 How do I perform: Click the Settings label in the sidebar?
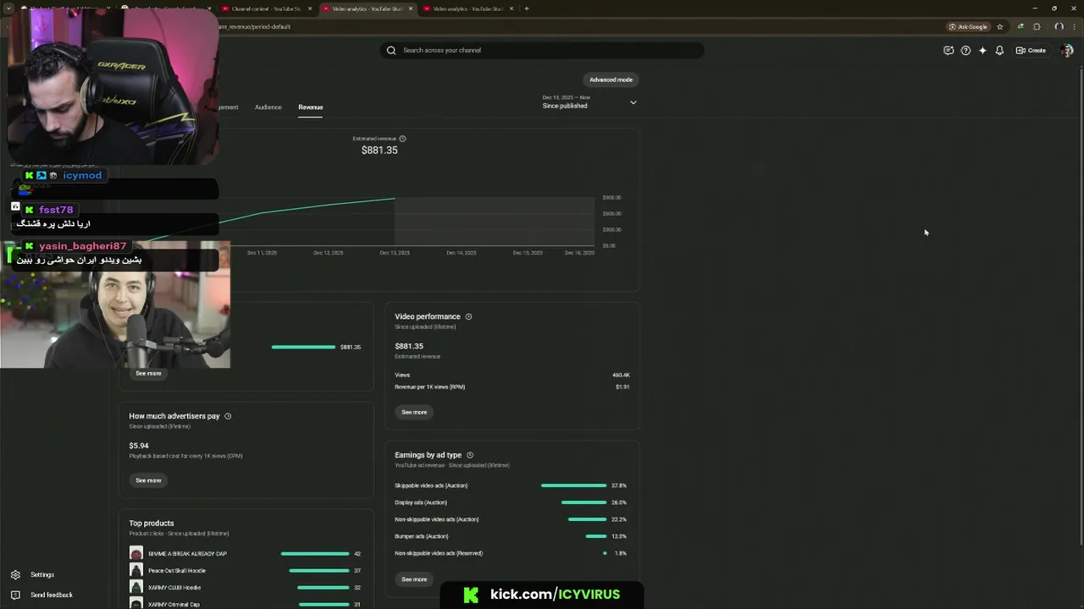tap(42, 574)
